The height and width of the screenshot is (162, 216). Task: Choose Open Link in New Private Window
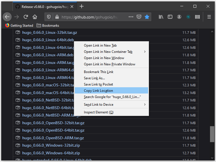pyautogui.click(x=112, y=64)
